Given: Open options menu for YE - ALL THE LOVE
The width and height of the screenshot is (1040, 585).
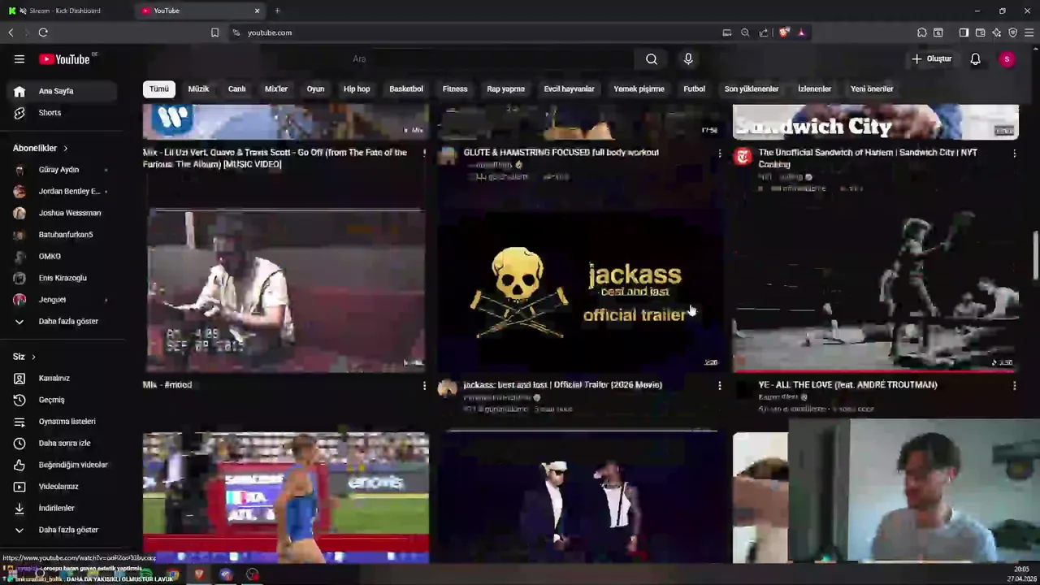Looking at the screenshot, I should coord(1014,385).
